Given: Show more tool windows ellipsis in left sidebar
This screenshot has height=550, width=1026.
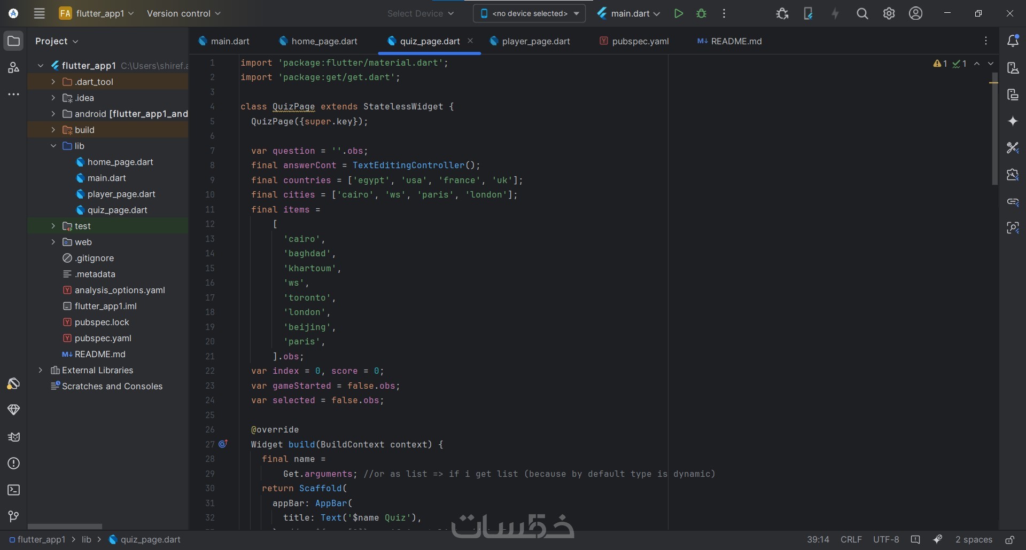Looking at the screenshot, I should click(13, 95).
